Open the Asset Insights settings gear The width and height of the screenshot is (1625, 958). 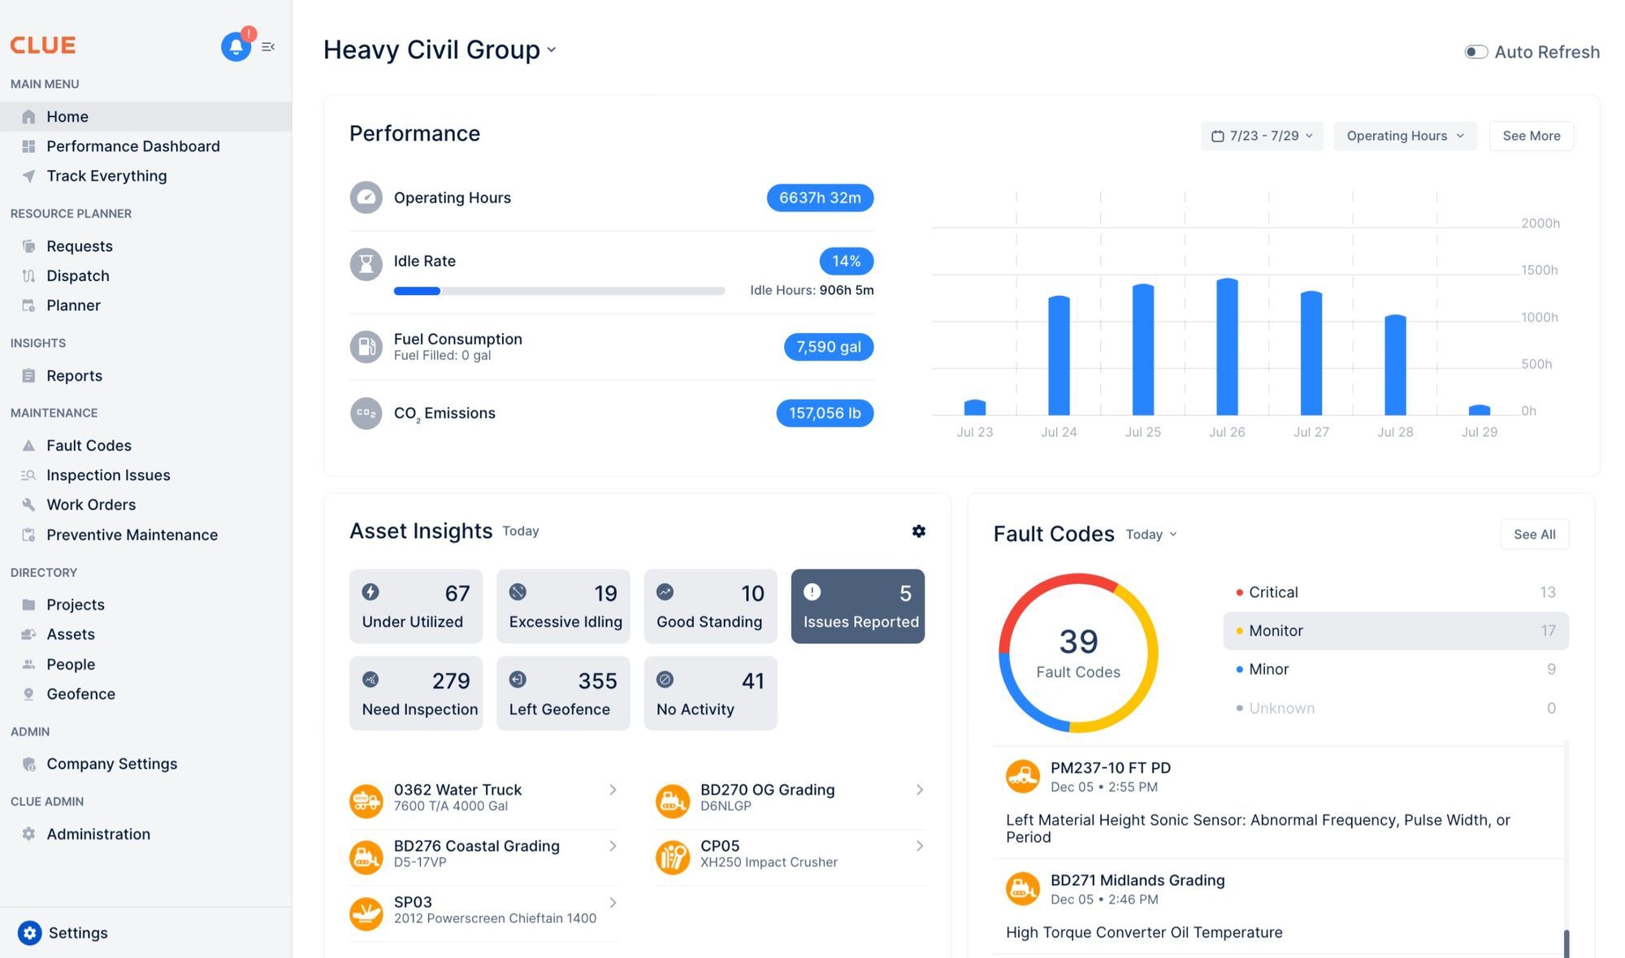click(x=918, y=531)
